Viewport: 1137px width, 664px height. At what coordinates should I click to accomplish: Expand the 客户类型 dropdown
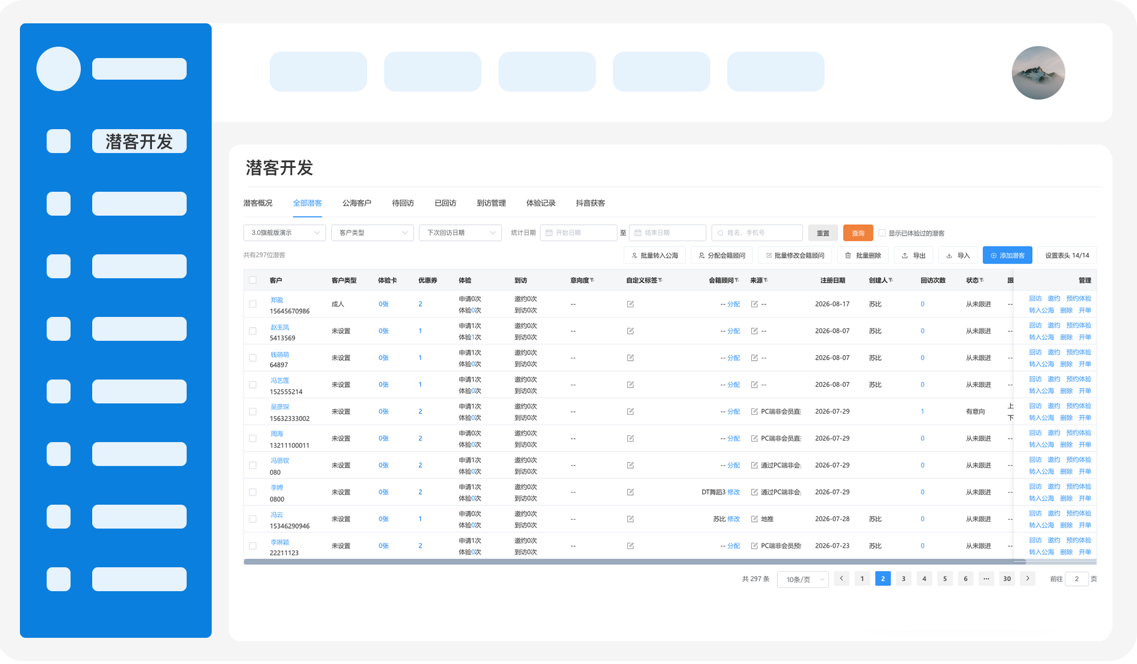coord(372,233)
